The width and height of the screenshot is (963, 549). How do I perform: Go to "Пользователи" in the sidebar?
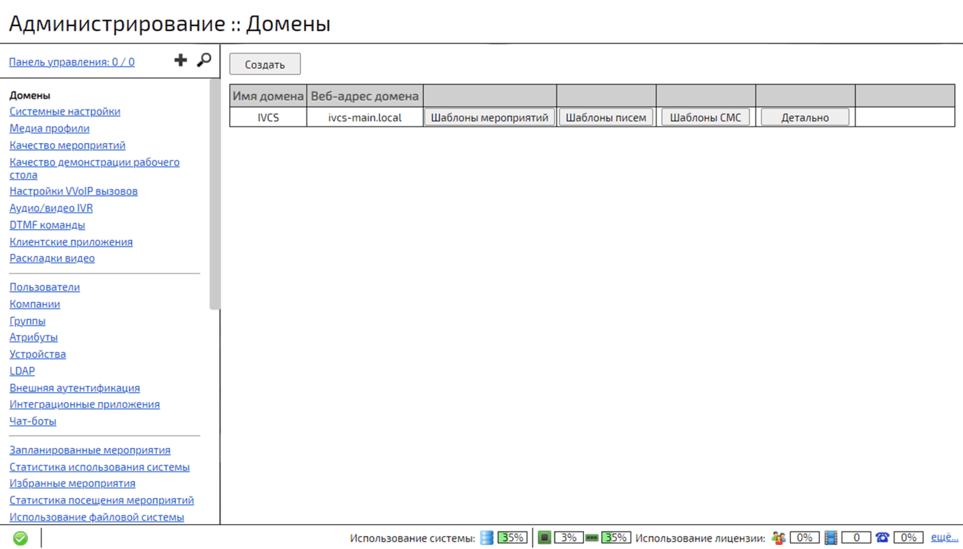click(45, 288)
